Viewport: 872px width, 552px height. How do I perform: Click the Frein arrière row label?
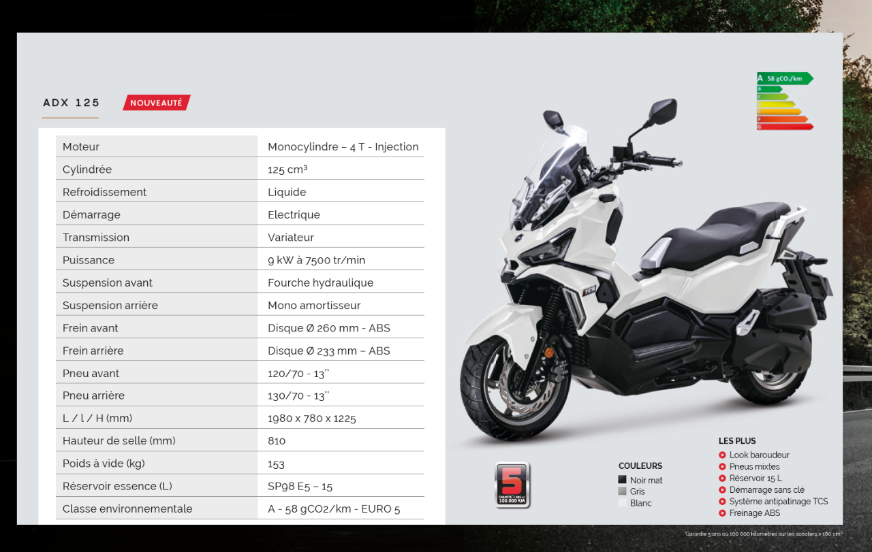pos(93,351)
